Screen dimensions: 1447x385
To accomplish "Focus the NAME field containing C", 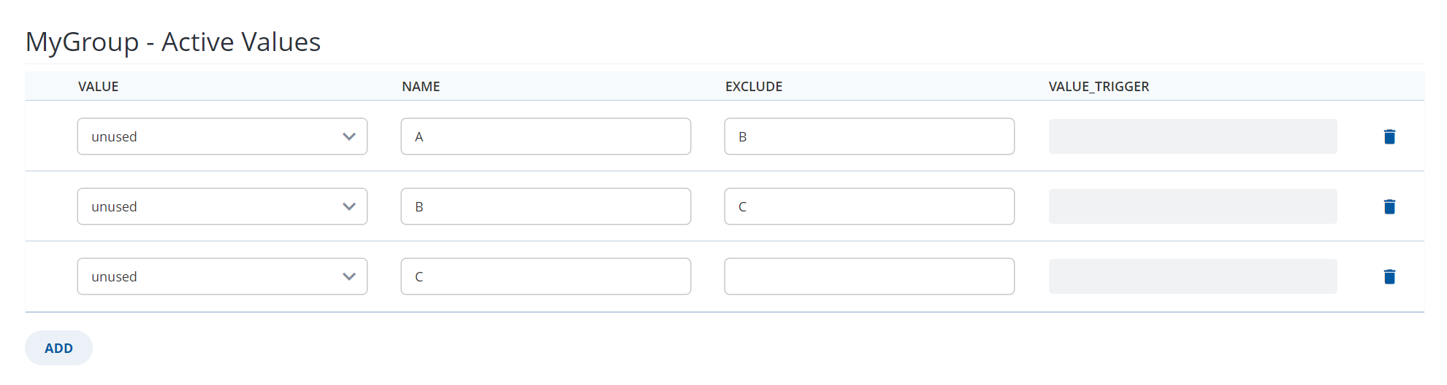I will pos(546,276).
